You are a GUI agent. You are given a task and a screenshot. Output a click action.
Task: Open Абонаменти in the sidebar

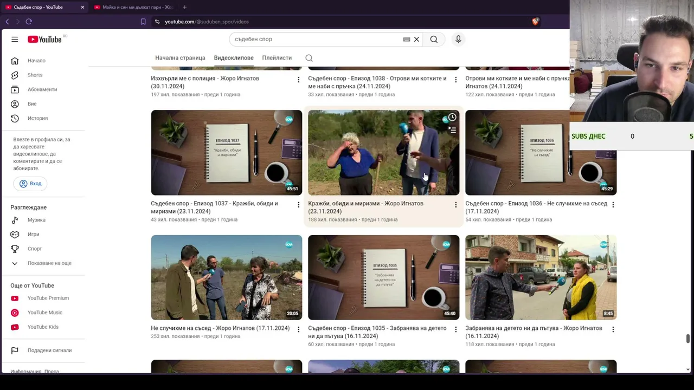[43, 89]
